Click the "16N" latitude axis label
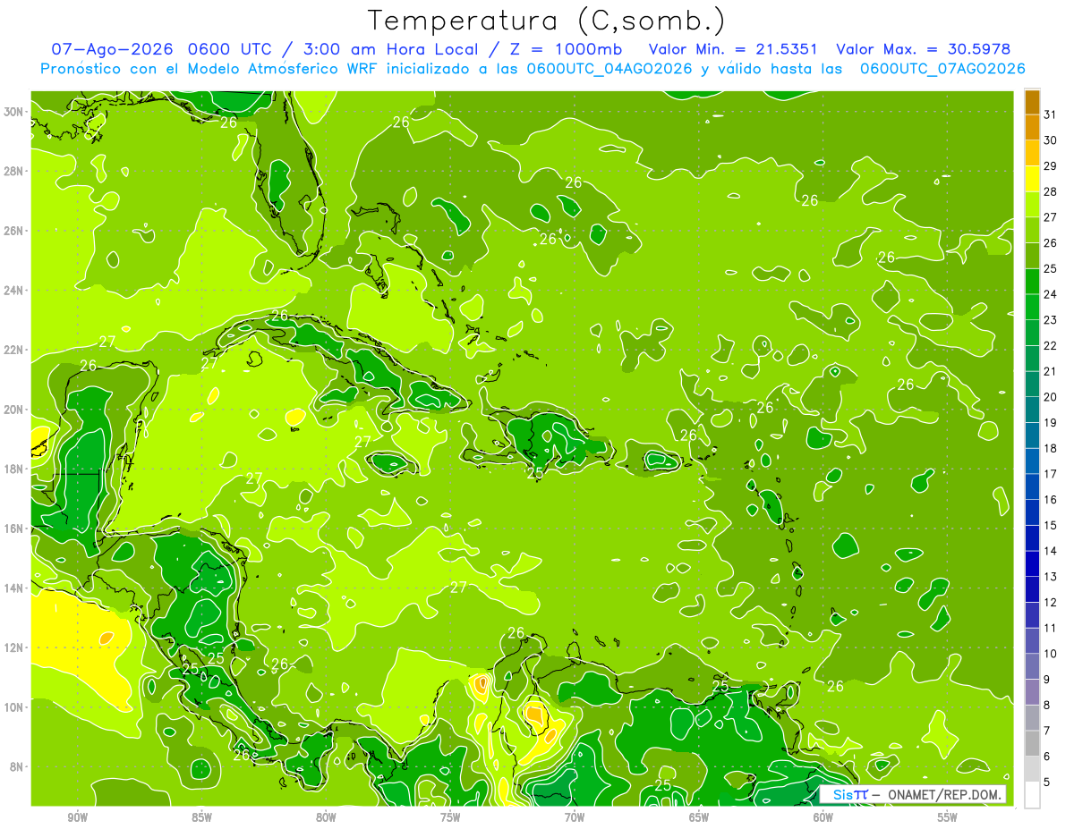This screenshot has width=1074, height=829. coord(15,529)
